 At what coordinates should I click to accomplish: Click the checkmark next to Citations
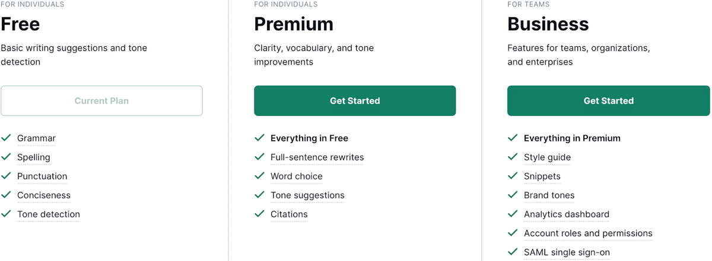coord(259,214)
